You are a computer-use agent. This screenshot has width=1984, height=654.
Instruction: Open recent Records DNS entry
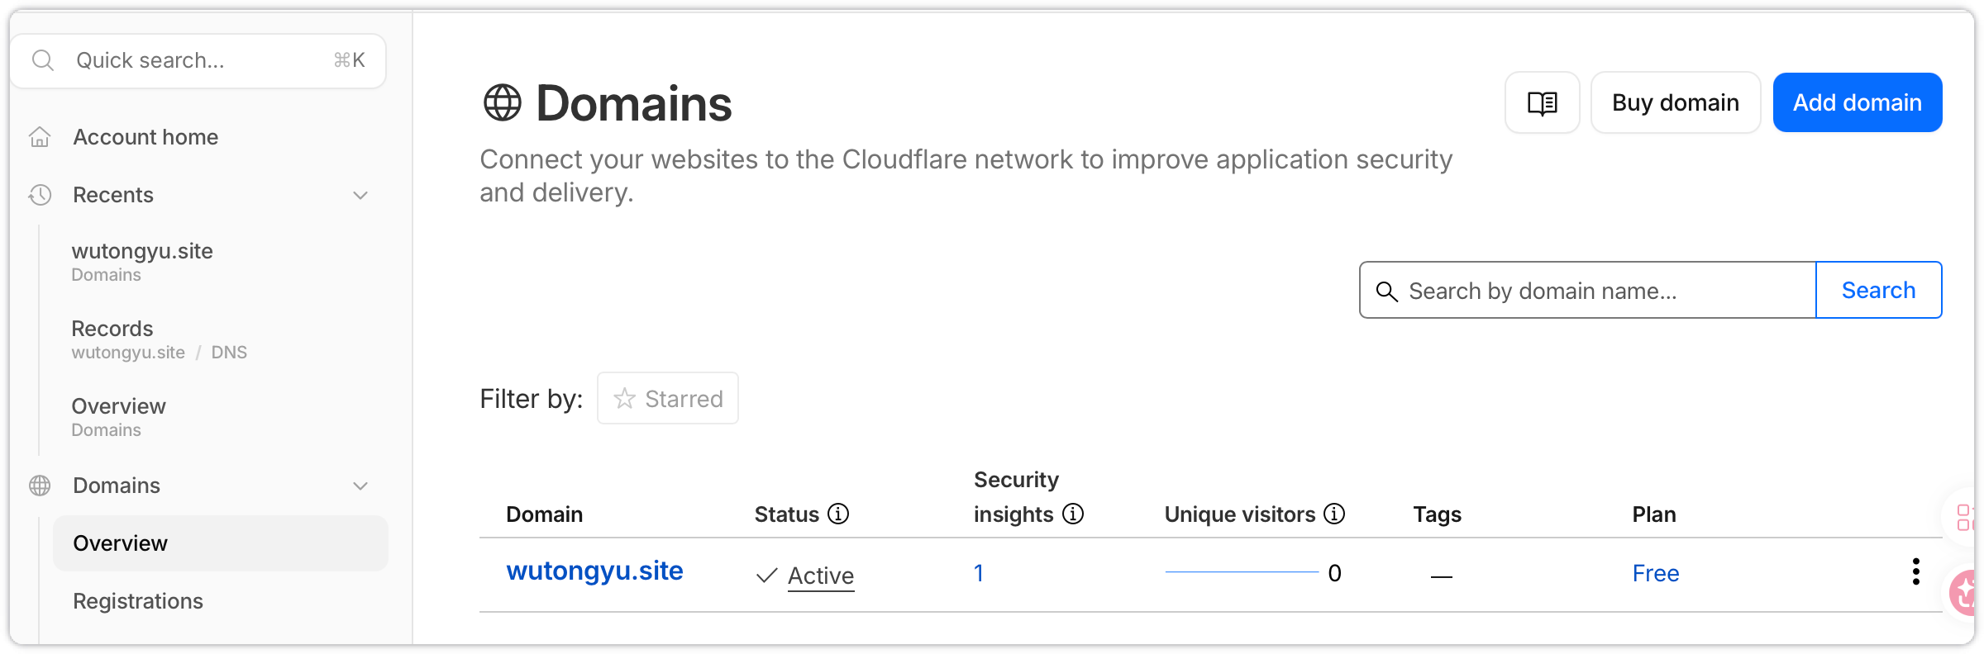[159, 339]
